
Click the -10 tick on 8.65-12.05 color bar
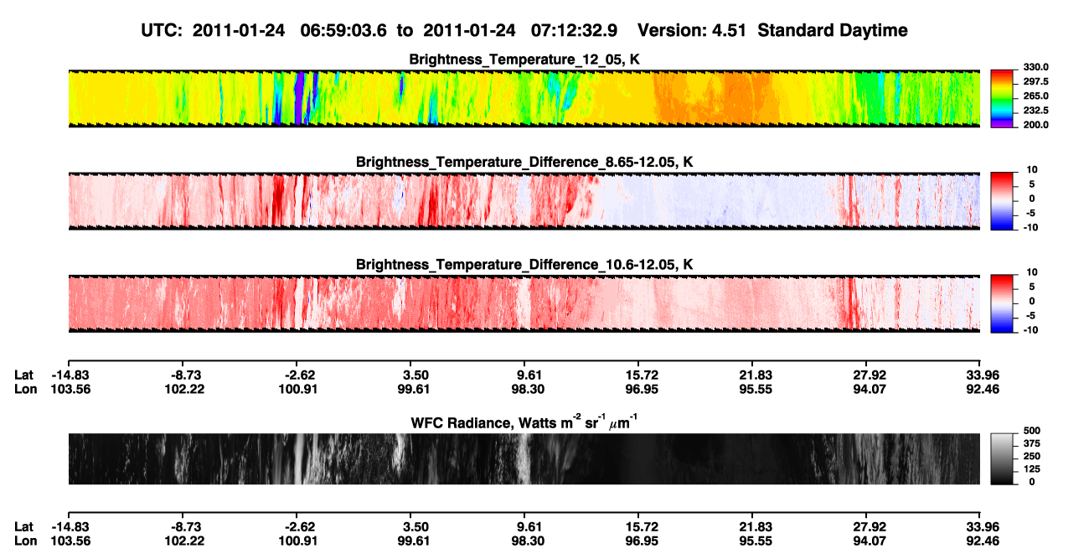(1031, 226)
